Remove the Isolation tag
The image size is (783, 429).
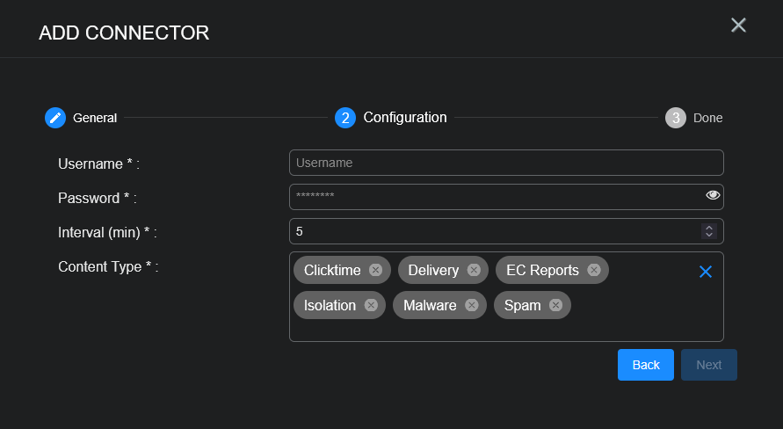[x=371, y=305]
